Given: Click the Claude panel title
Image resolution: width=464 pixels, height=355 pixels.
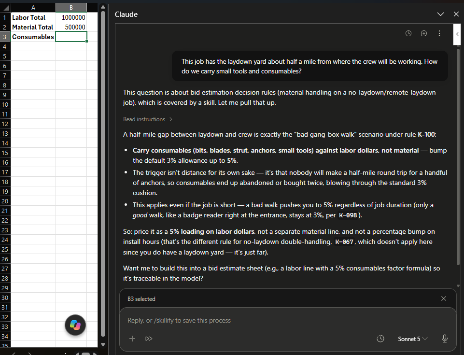Looking at the screenshot, I should point(126,14).
